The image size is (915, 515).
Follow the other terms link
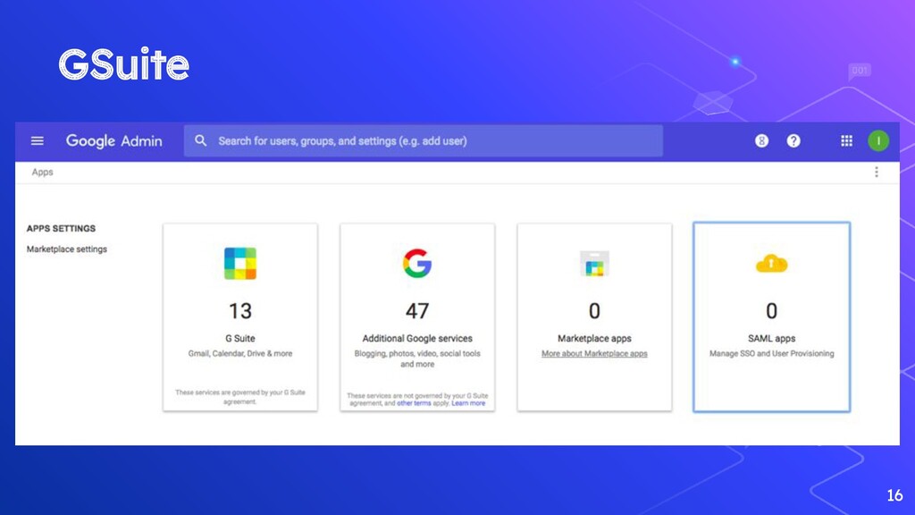(x=414, y=403)
